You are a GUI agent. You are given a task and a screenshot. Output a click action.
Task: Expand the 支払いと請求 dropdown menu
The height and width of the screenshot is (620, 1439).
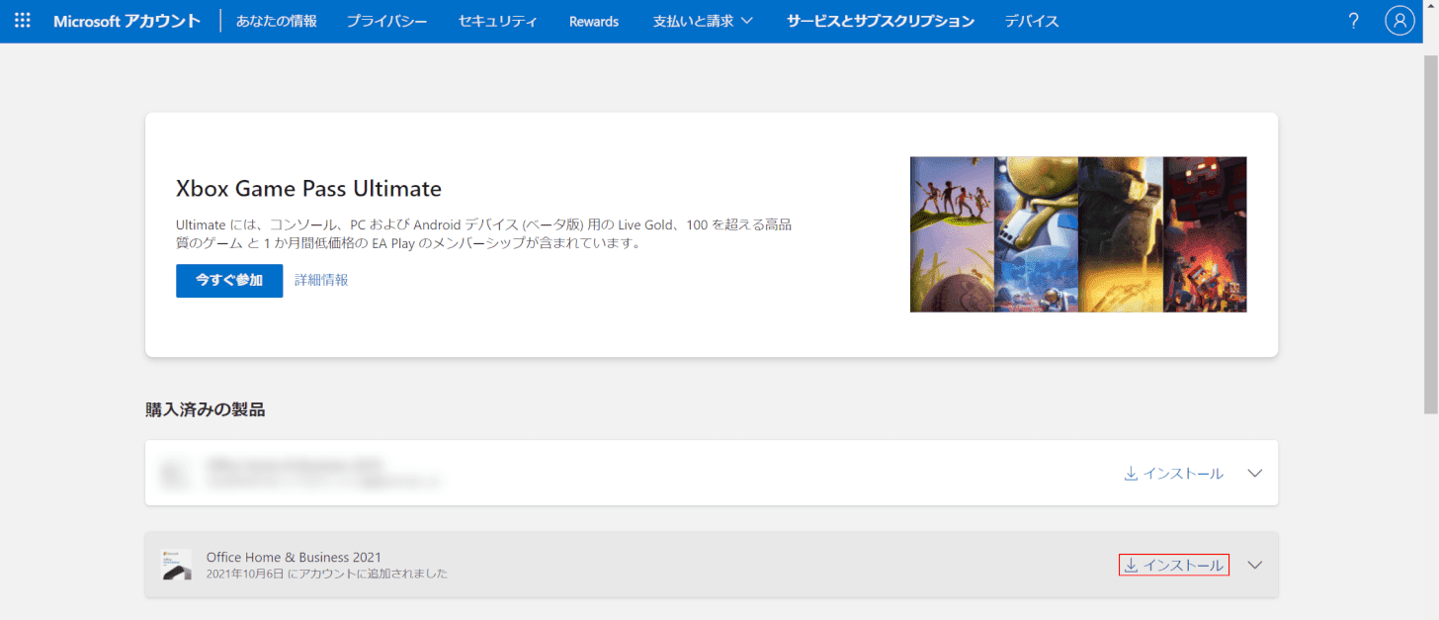703,21
